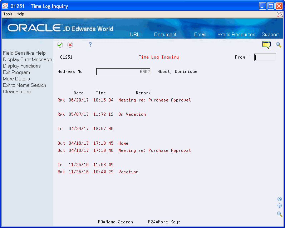Viewport: 285px width, 228px height.
Task: Open World Resources link
Action: click(236, 34)
